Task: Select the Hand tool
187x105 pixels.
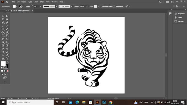Action: (x=3, y=59)
